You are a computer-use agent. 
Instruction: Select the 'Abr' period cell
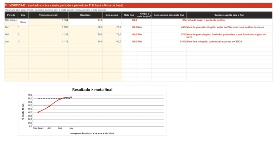11,29
